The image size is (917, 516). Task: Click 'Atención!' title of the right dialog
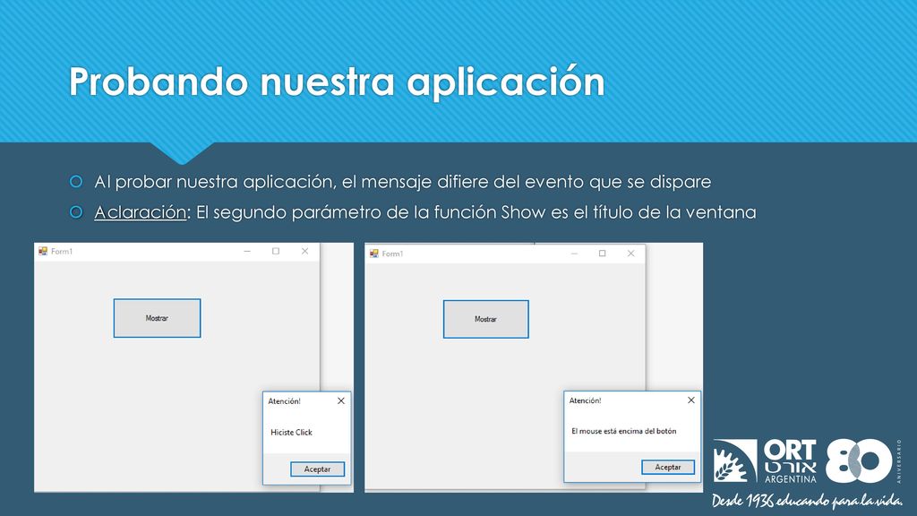585,400
